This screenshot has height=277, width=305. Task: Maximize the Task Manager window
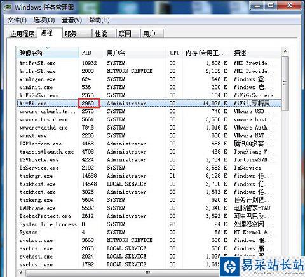point(271,6)
